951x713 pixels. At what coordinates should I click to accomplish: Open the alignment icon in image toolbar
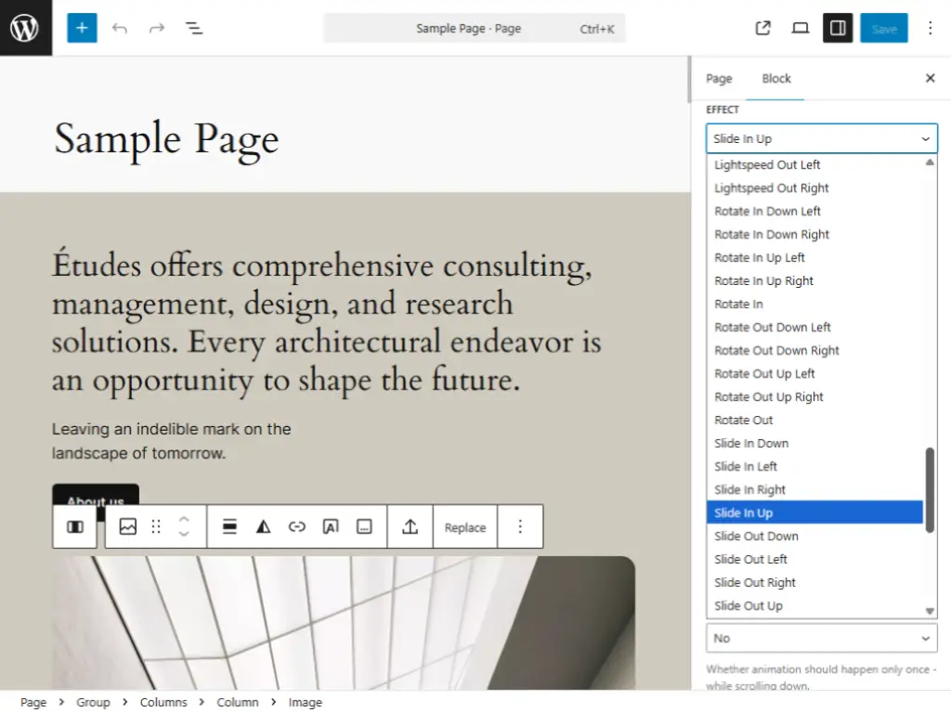click(x=228, y=526)
